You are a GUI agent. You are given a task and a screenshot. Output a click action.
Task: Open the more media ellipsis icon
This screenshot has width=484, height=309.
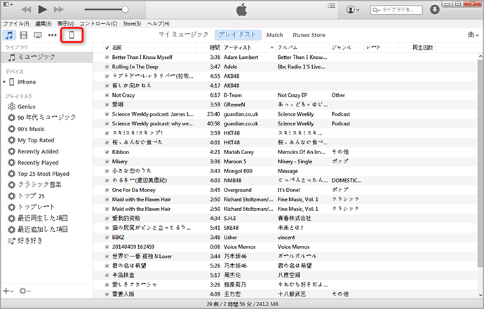52,35
